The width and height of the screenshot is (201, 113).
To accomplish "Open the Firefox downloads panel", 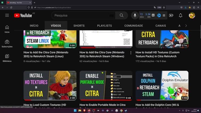I will pyautogui.click(x=186, y=8).
